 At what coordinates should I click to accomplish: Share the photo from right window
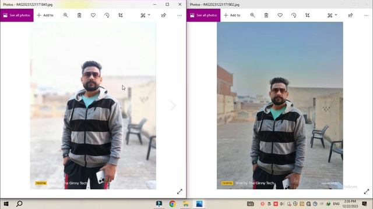coord(350,15)
